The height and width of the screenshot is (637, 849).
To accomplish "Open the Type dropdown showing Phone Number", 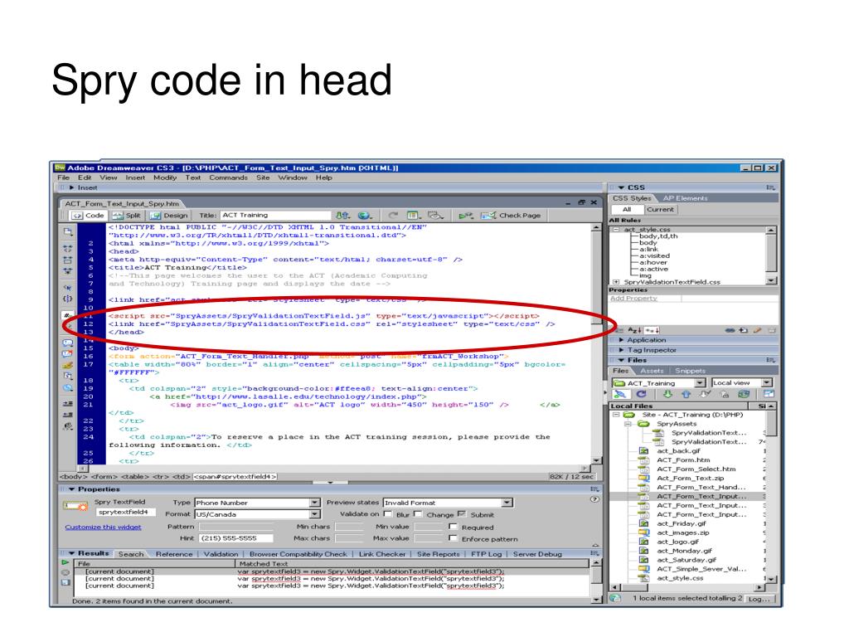I will (x=258, y=503).
